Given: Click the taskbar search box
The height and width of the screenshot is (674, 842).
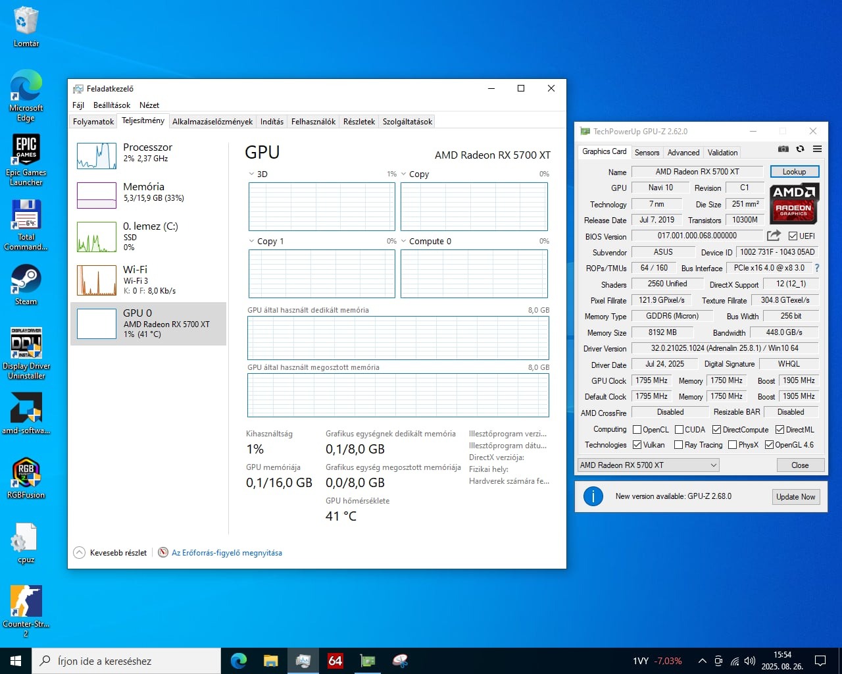Looking at the screenshot, I should [x=126, y=661].
